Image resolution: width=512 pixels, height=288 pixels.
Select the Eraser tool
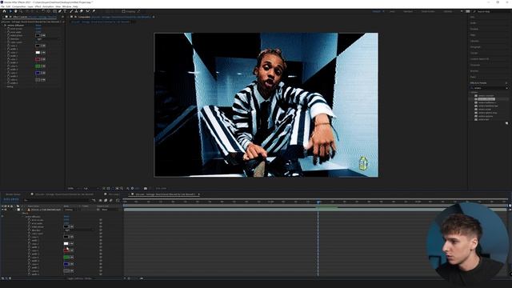(x=82, y=11)
